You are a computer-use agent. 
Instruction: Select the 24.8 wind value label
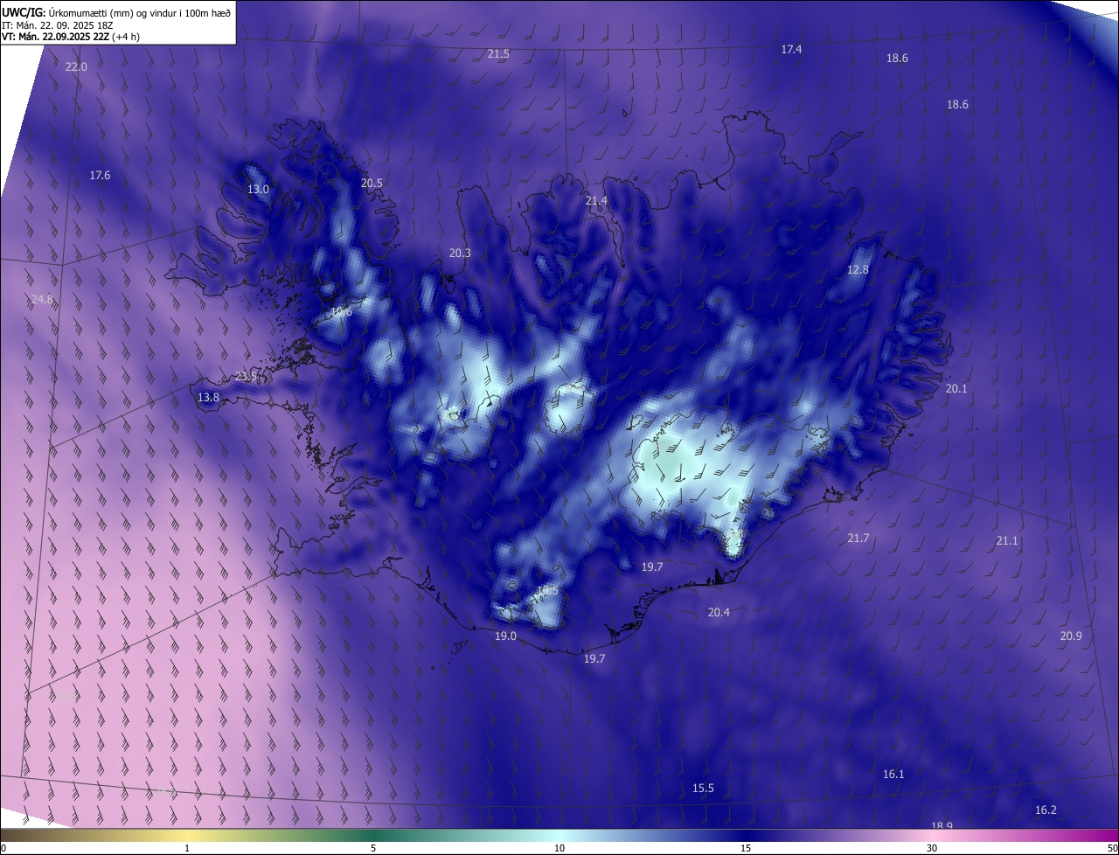click(x=42, y=300)
